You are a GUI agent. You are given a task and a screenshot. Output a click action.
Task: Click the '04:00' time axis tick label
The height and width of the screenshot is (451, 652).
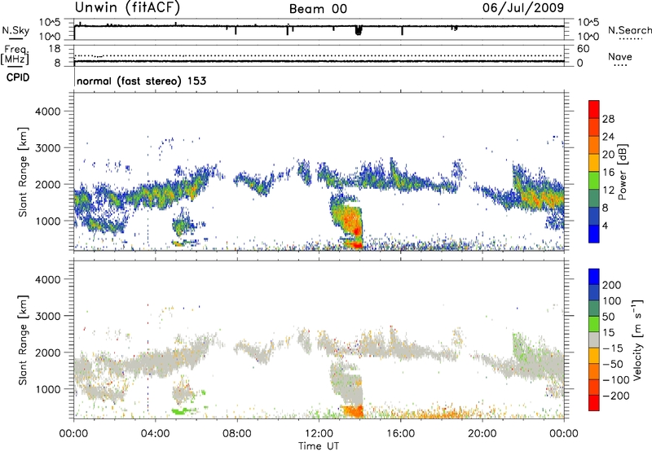[x=156, y=434]
